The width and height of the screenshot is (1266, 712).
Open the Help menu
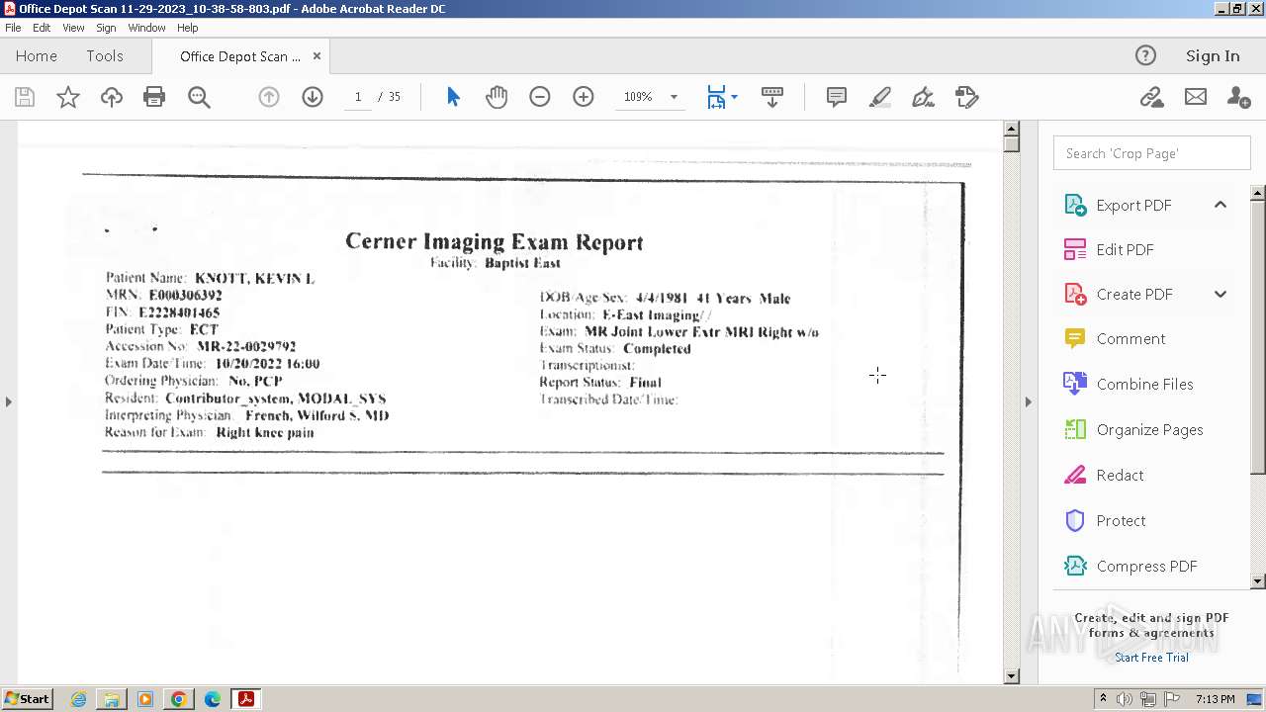(188, 28)
